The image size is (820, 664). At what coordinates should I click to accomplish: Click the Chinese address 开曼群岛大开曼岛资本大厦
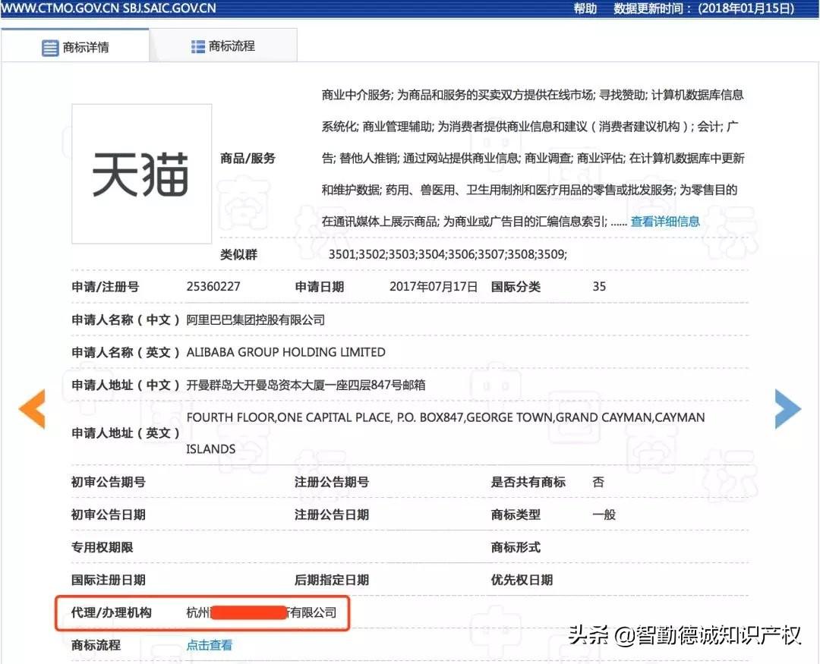[x=306, y=385]
